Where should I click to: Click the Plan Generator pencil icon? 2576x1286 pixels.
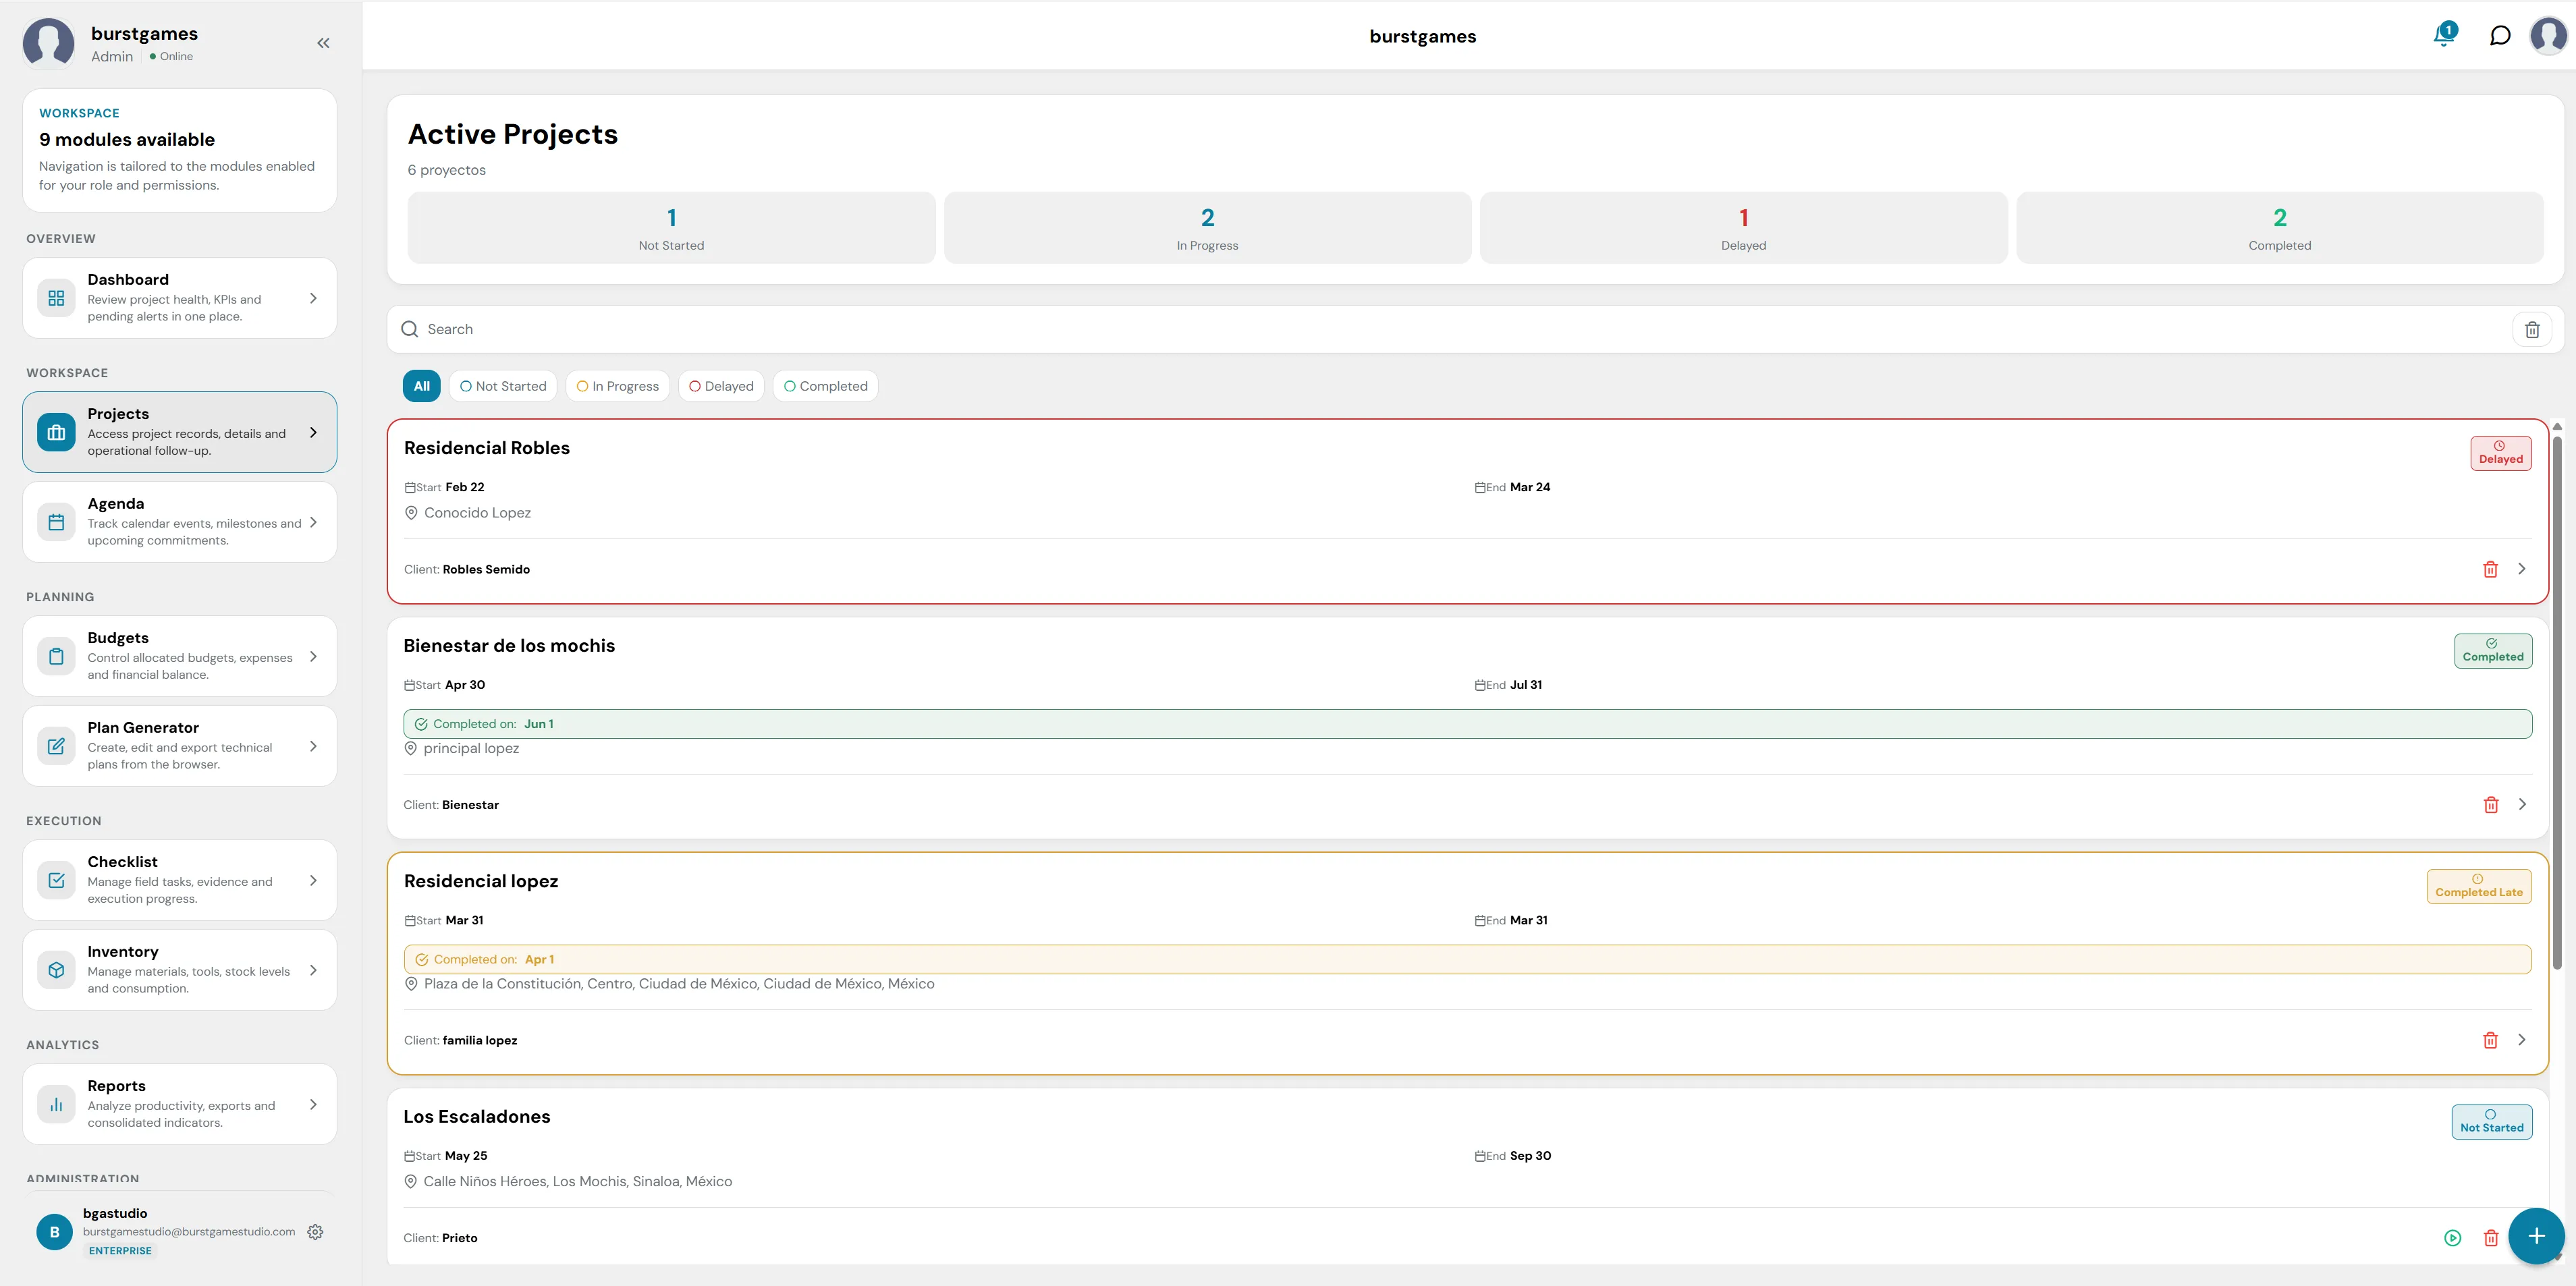coord(56,746)
